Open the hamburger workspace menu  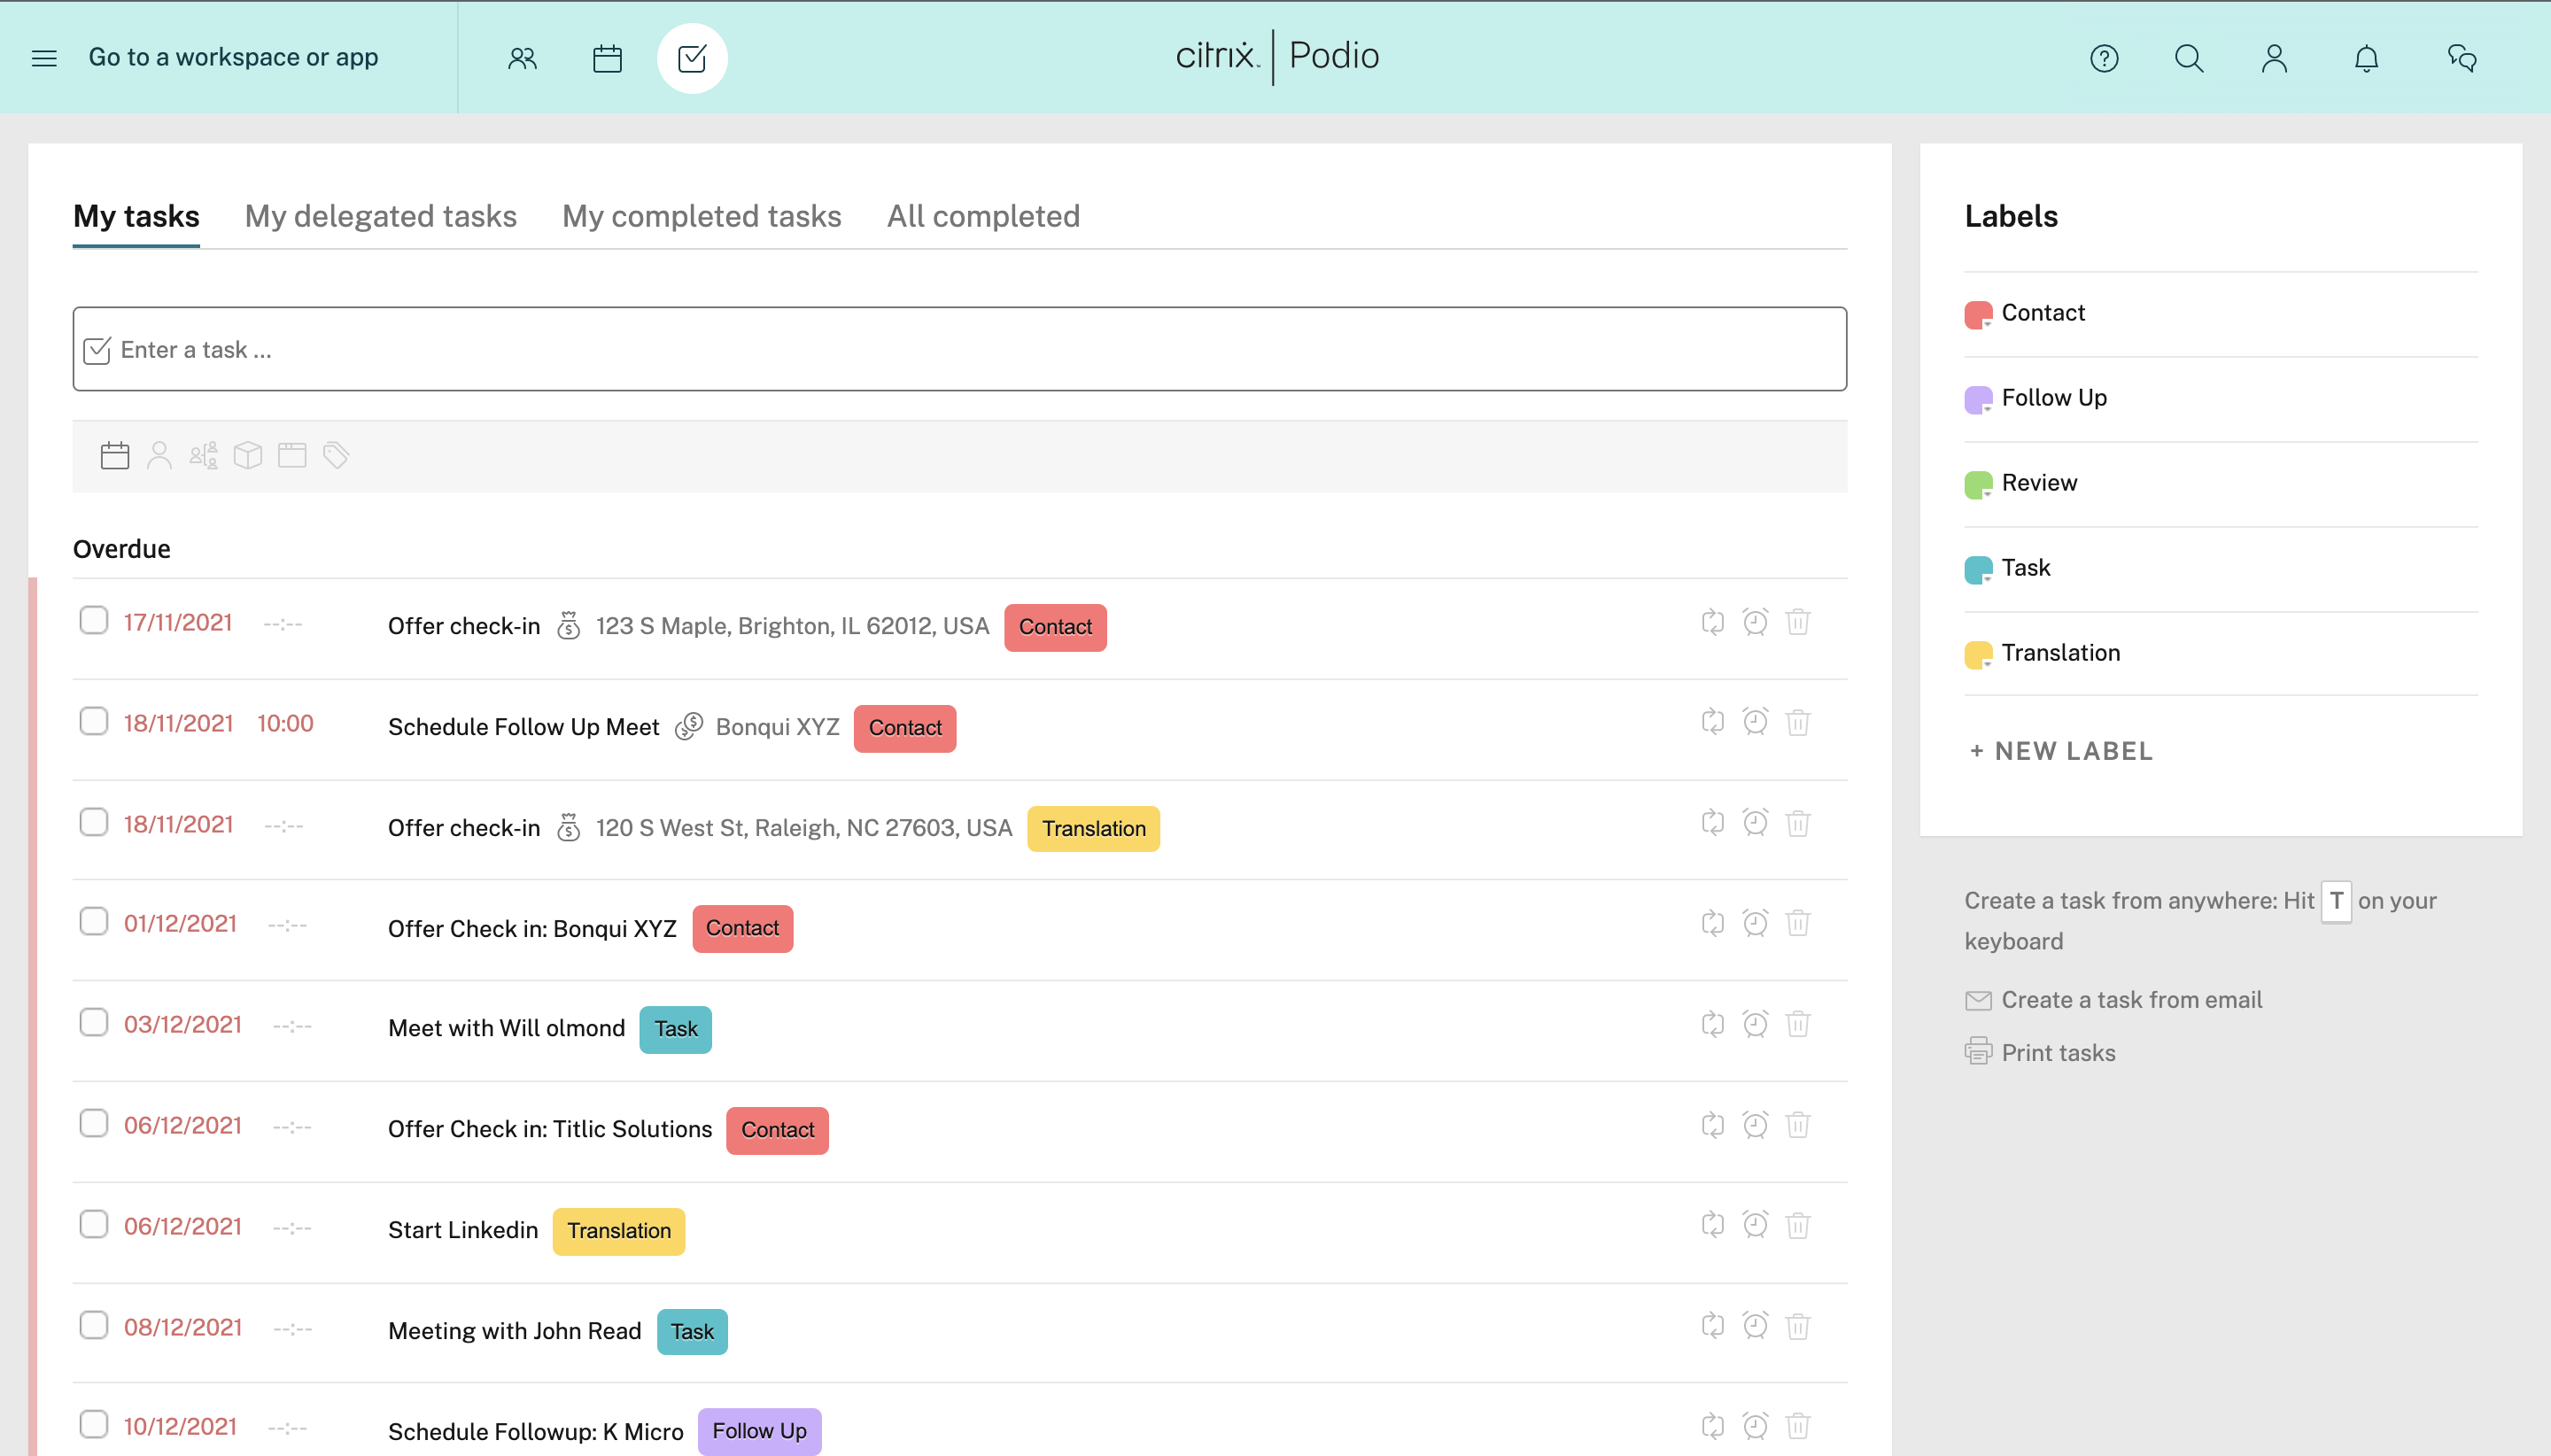44,58
